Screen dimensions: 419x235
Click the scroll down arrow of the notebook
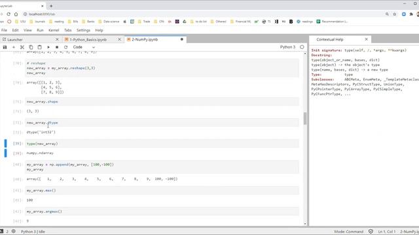(305, 224)
